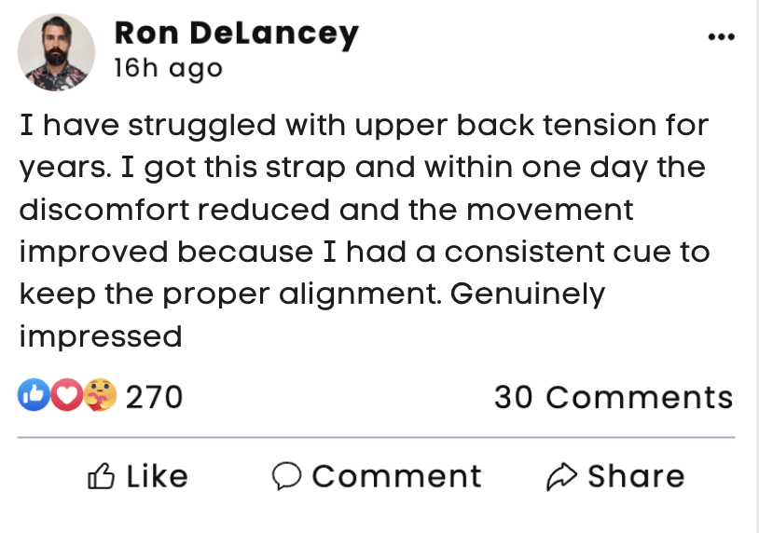Image resolution: width=759 pixels, height=533 pixels.
Task: Click the speech bubble icon beside Comment
Action: click(286, 477)
